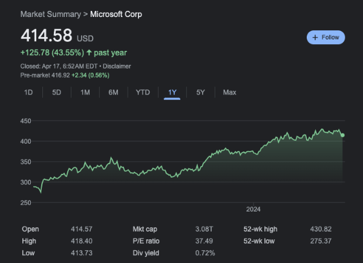Click the 52-wk low value 275.37
The image size is (363, 263).
[x=321, y=241]
